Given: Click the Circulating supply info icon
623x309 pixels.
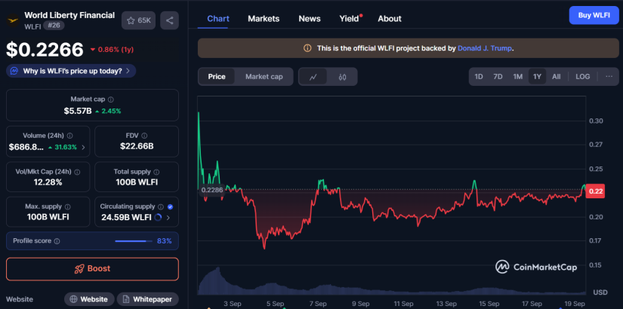Looking at the screenshot, I should pyautogui.click(x=161, y=207).
